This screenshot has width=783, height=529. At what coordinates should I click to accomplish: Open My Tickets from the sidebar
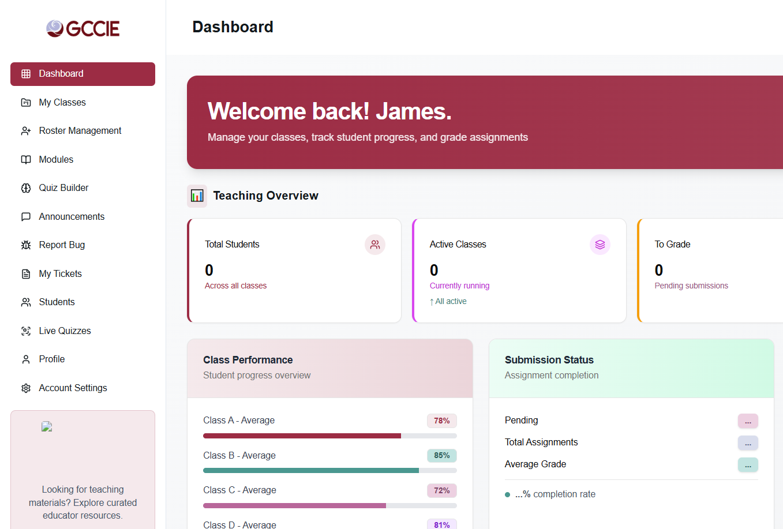[x=59, y=273]
